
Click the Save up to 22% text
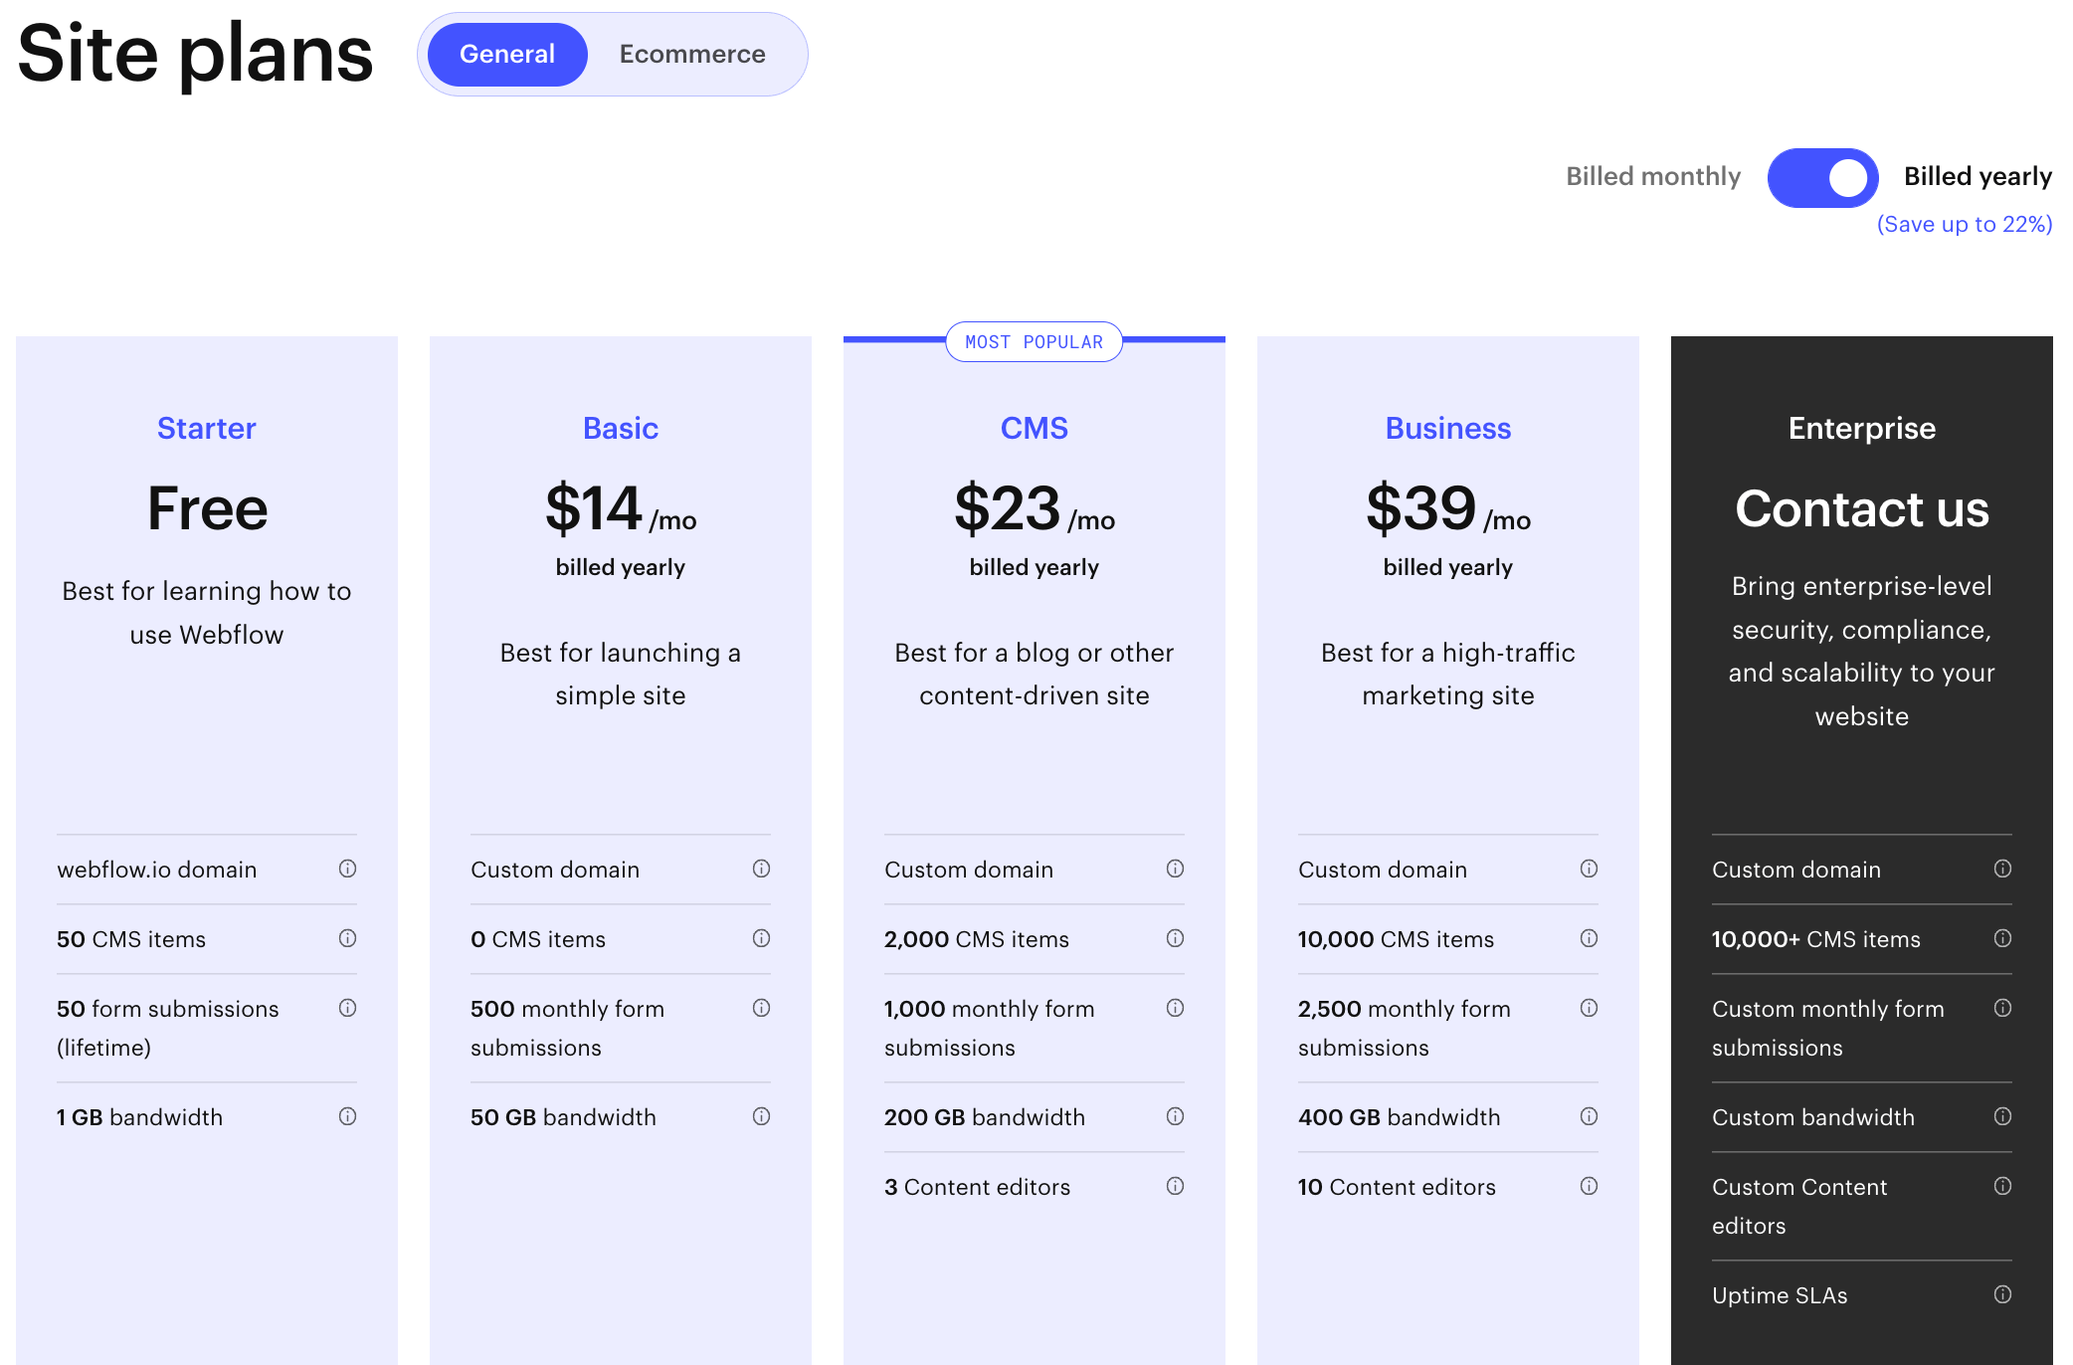1964,224
